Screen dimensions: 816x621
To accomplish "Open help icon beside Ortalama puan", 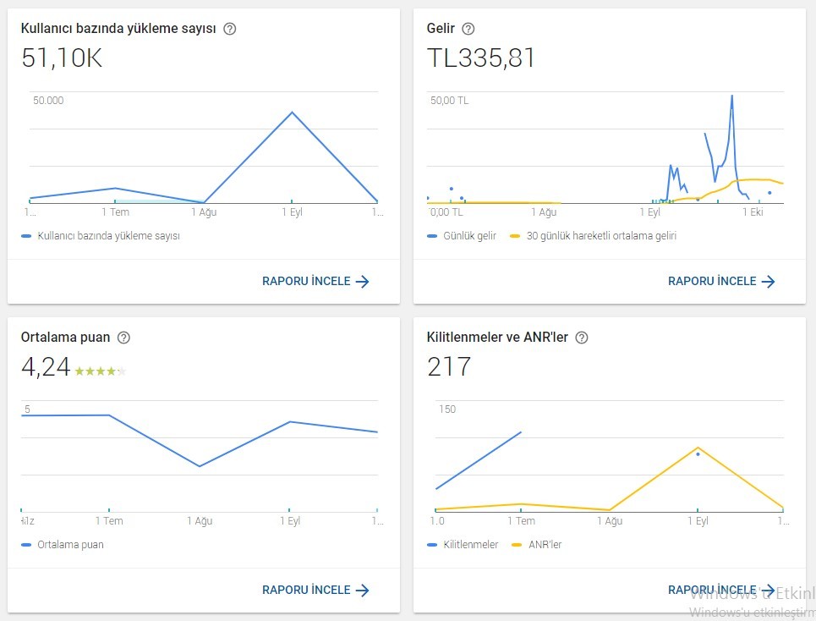I will tap(123, 338).
